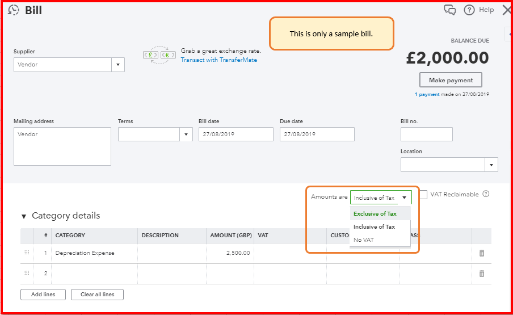This screenshot has width=513, height=315.
Task: Open Transact with TransferMate link
Action: [218, 60]
